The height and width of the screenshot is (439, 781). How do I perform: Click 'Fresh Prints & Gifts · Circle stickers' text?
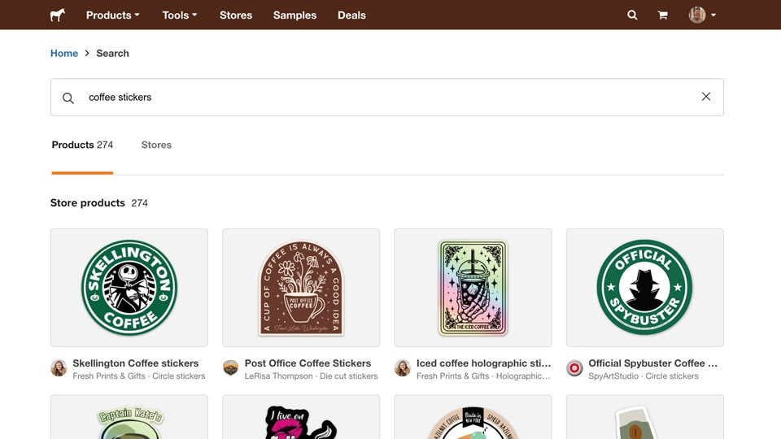(139, 376)
